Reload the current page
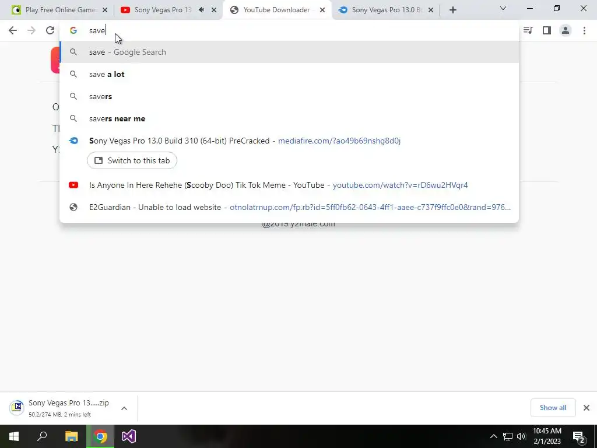Image resolution: width=597 pixels, height=448 pixels. point(50,30)
